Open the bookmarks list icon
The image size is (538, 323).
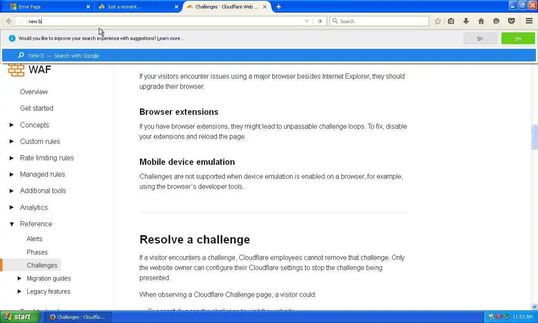click(451, 21)
